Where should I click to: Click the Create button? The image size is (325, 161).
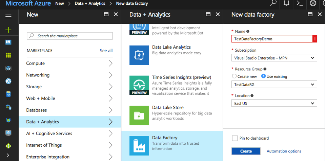tap(246, 151)
